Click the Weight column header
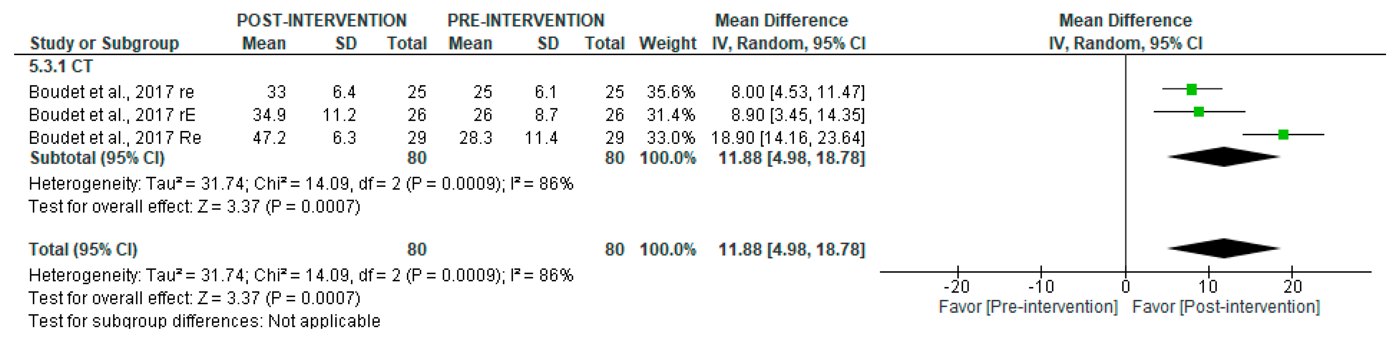 (667, 43)
